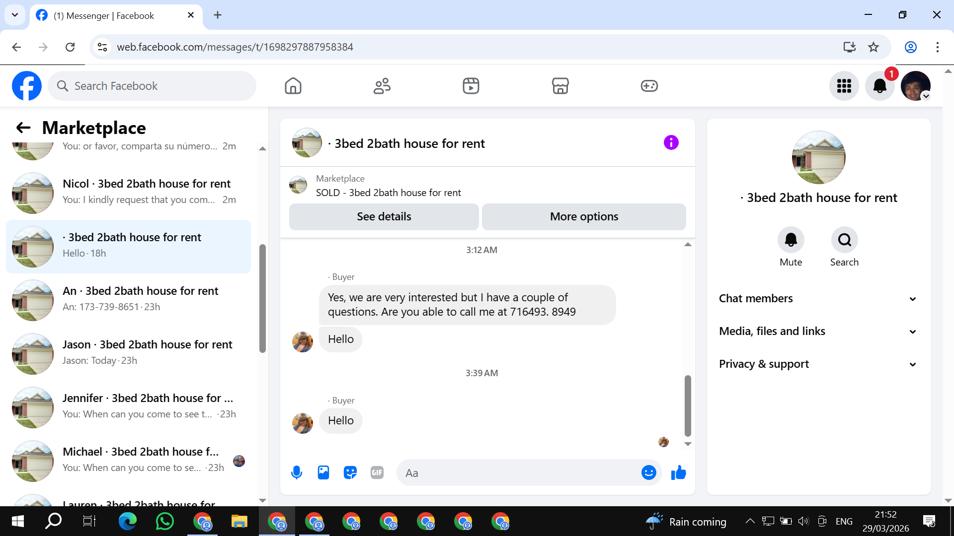This screenshot has width=954, height=536.
Task: Open the Video (Reels) icon
Action: click(471, 86)
